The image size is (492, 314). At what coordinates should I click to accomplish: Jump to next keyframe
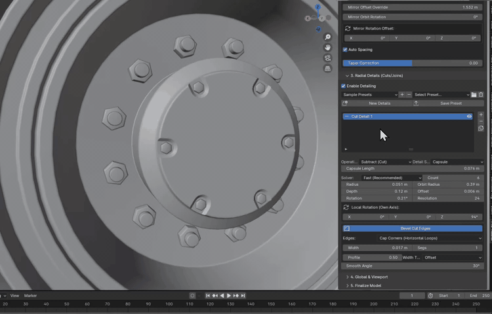(236, 296)
